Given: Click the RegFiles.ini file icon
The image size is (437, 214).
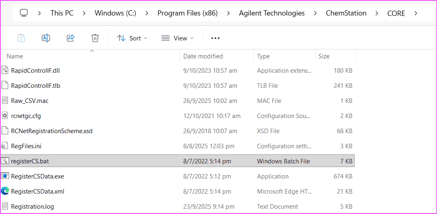Looking at the screenshot, I should pos(5,146).
